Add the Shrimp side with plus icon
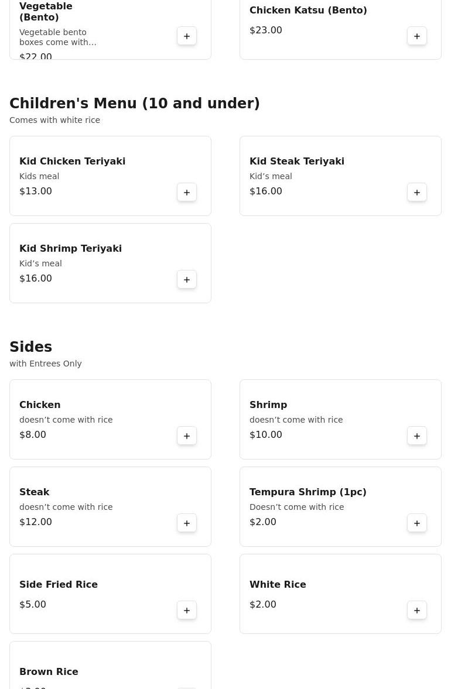 click(x=417, y=436)
